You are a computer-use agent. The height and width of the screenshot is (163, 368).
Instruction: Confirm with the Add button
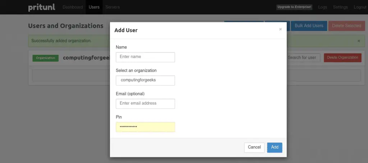[275, 147]
